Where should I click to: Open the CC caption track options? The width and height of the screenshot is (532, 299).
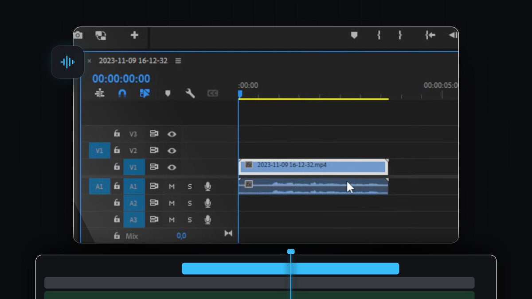213,93
